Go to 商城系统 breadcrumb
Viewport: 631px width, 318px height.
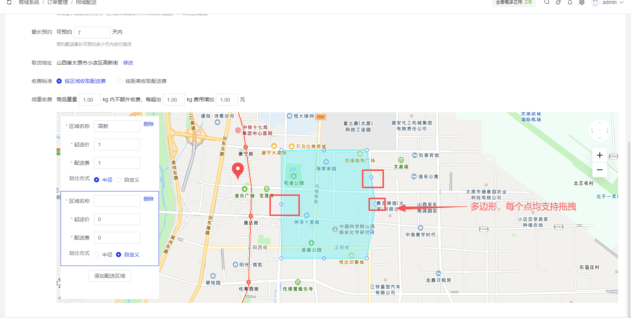point(29,3)
